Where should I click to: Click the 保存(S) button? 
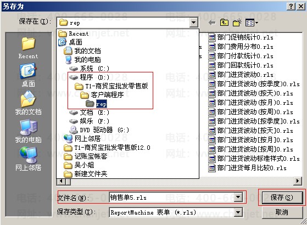(282, 198)
